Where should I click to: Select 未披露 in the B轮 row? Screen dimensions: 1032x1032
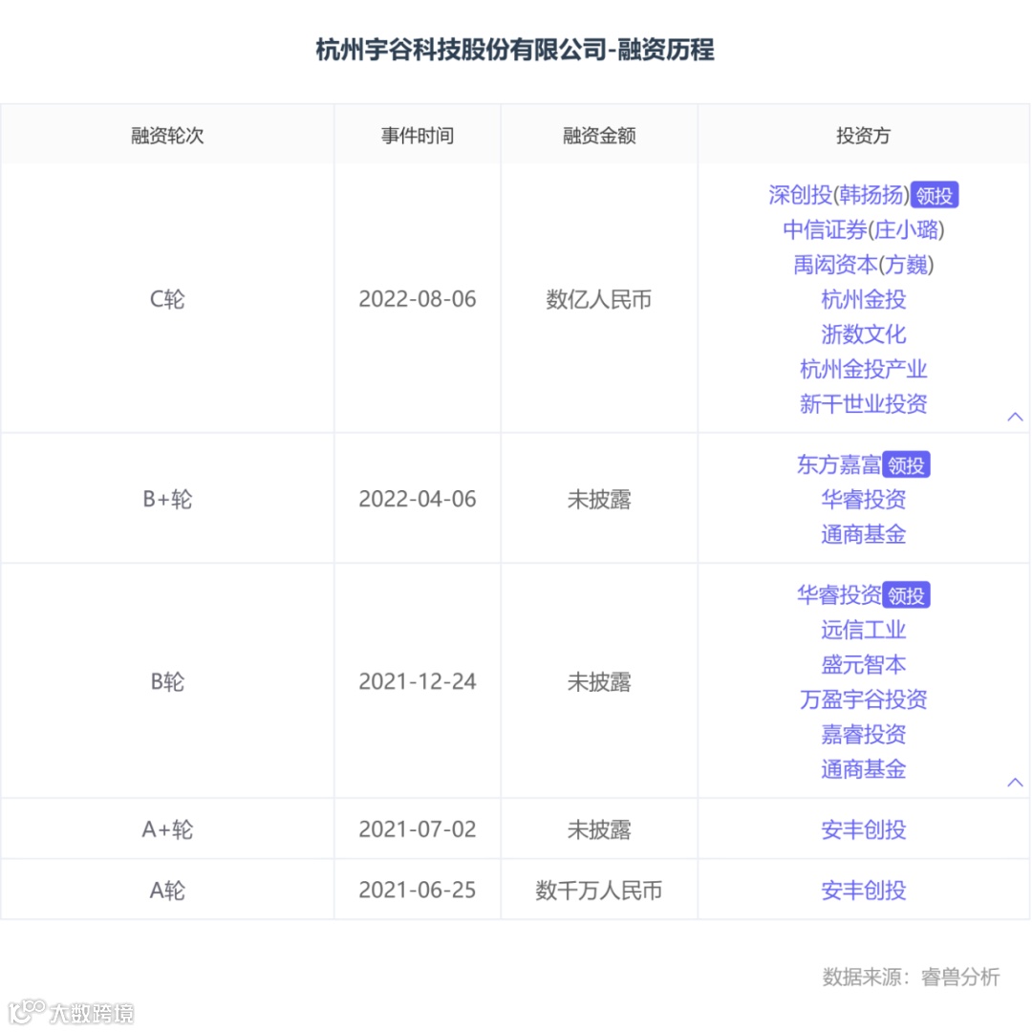599,682
